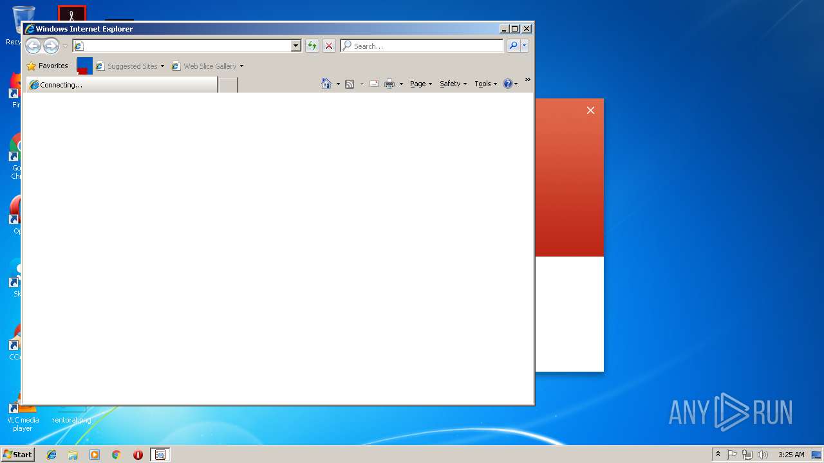This screenshot has height=463, width=824.
Task: Open the VLC media player desktop shortcut
Action: click(x=23, y=416)
